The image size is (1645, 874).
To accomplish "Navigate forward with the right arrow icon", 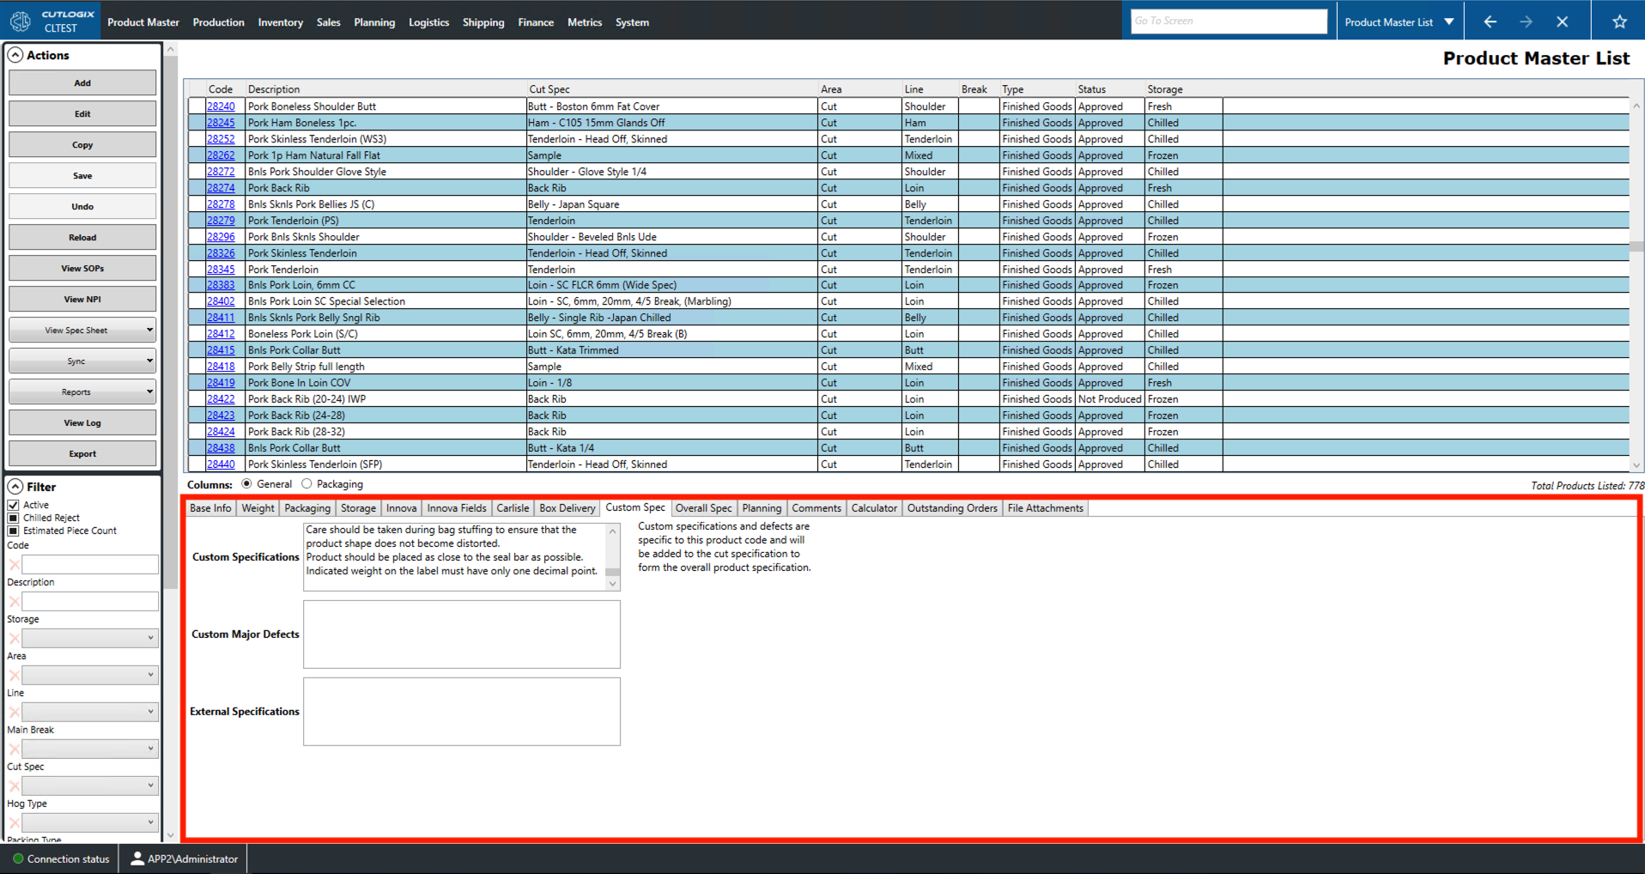I will pos(1527,20).
